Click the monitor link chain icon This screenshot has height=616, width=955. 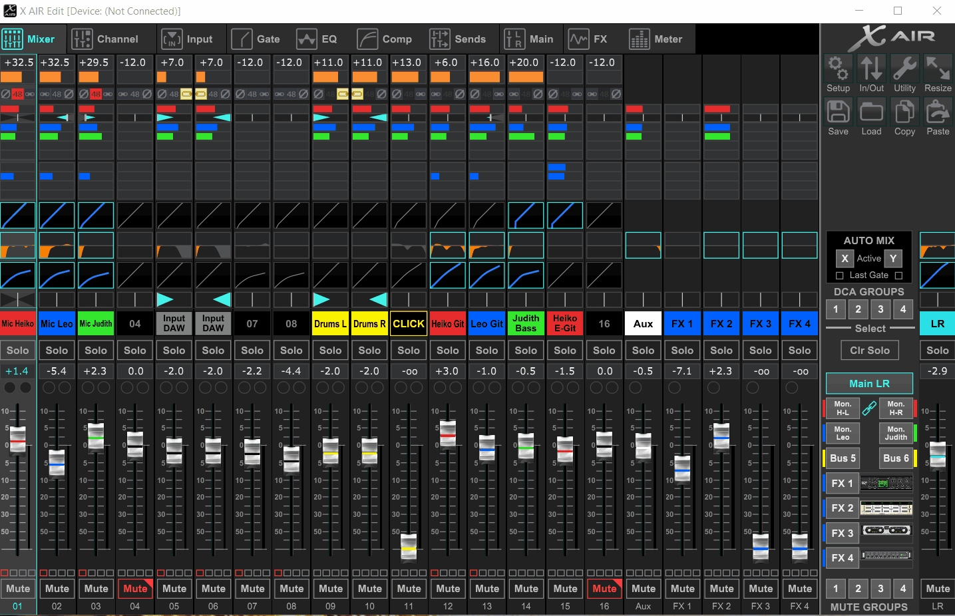[869, 408]
